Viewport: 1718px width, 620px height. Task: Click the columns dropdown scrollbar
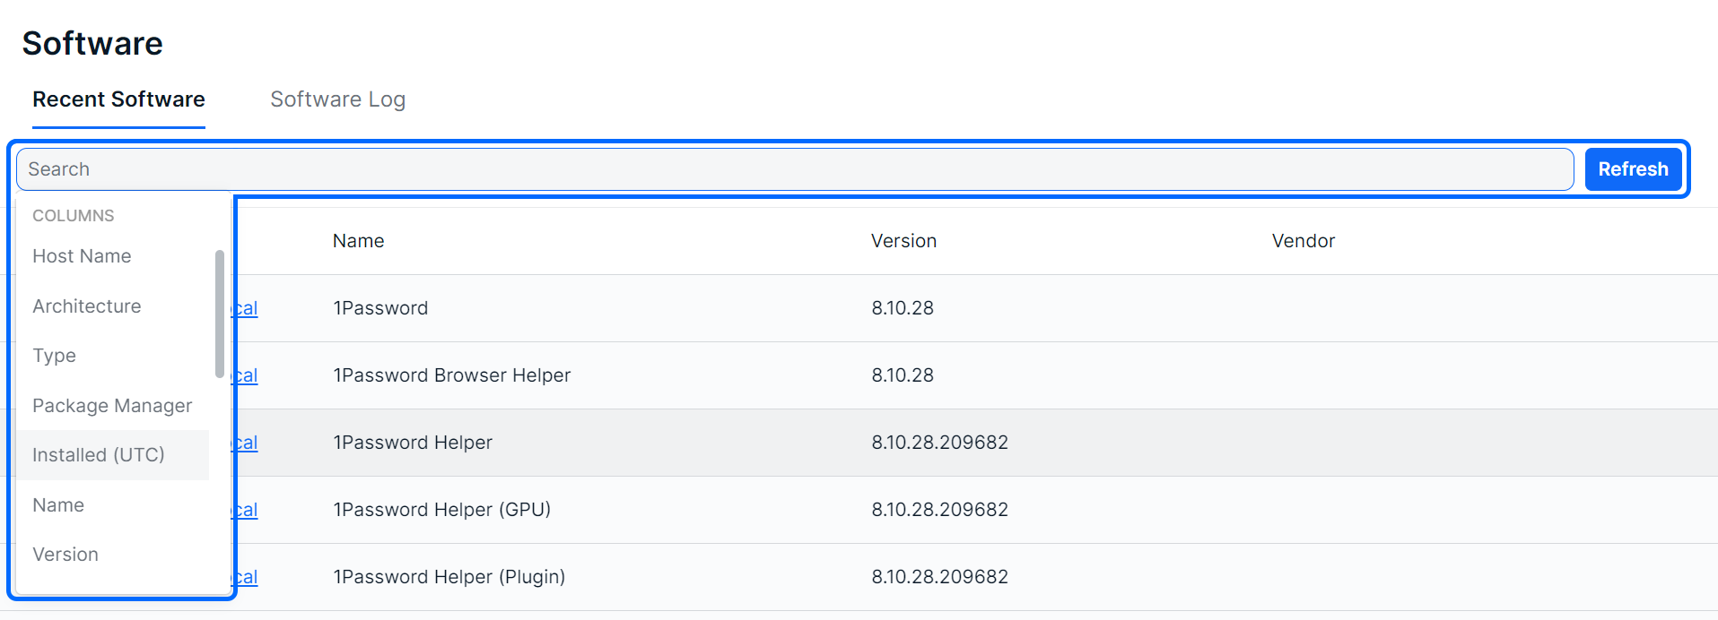[x=220, y=314]
